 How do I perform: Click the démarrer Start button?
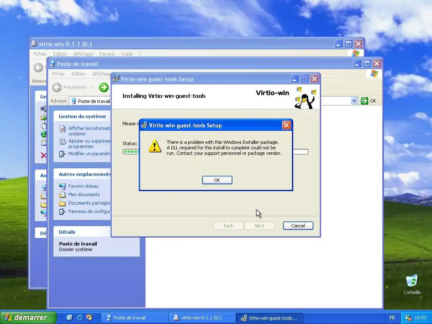(x=28, y=318)
